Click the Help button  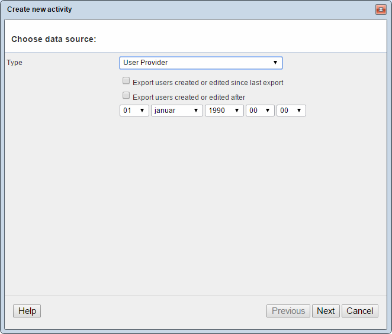(x=27, y=311)
